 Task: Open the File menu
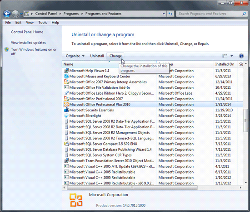pyautogui.click(x=8, y=23)
